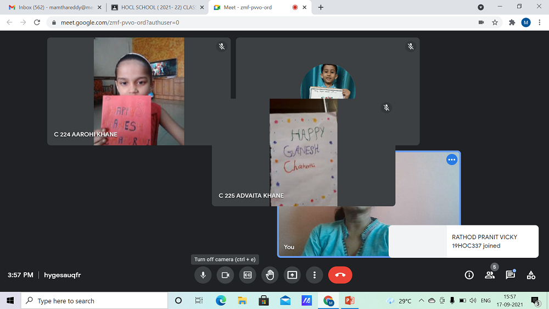Image resolution: width=549 pixels, height=309 pixels.
Task: Open a new browser tab
Action: click(321, 7)
